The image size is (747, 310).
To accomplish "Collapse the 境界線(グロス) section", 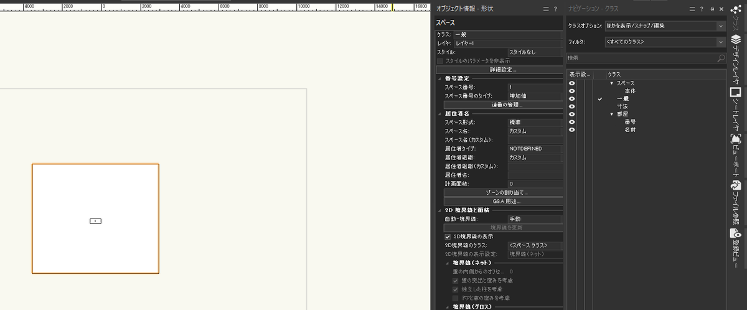I will click(447, 307).
